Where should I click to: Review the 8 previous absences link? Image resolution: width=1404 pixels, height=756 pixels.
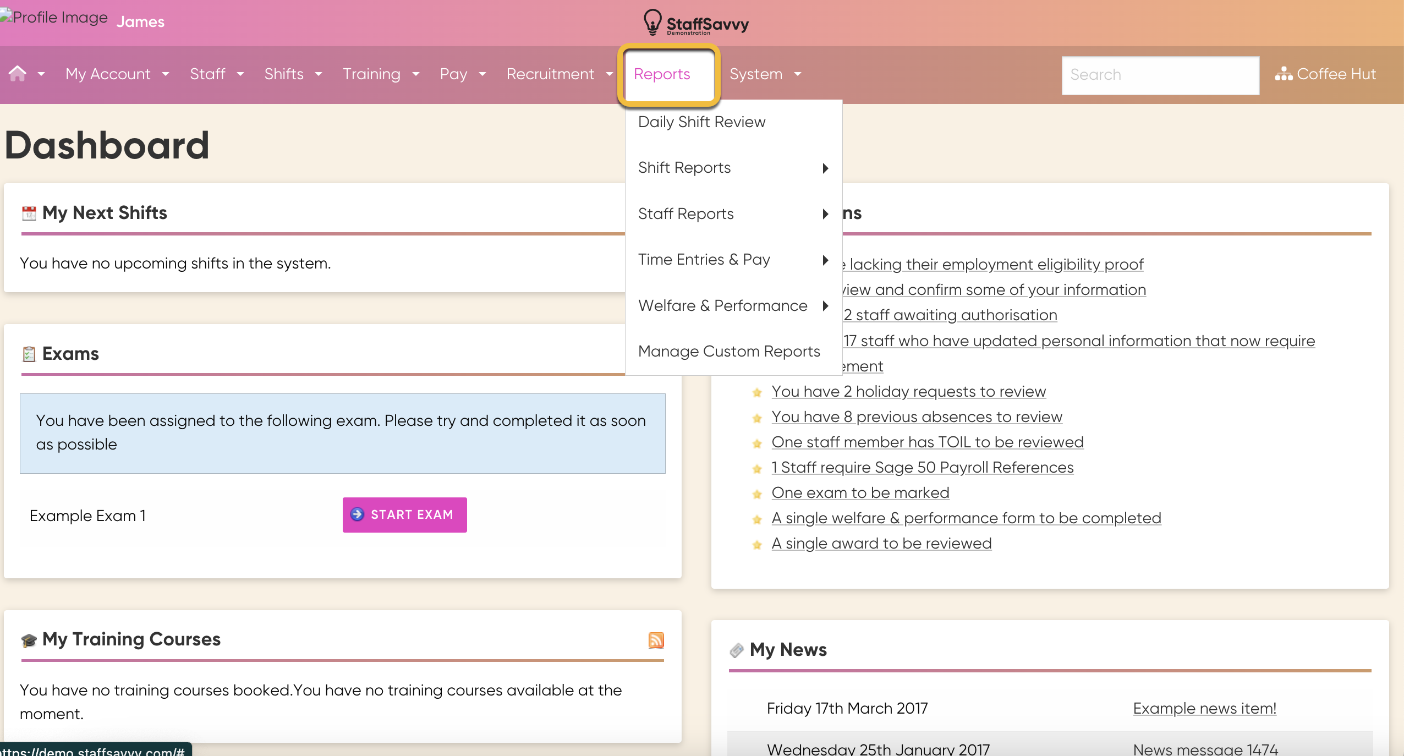[x=917, y=417]
